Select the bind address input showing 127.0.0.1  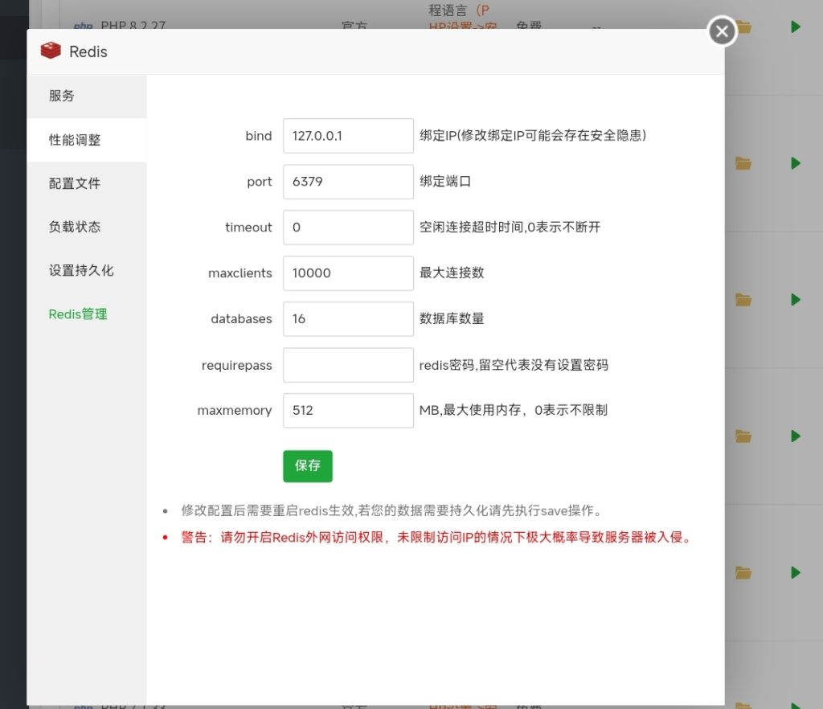click(x=347, y=135)
